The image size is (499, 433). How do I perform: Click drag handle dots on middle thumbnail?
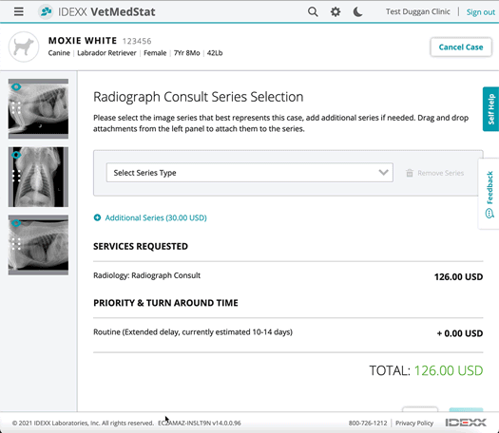click(16, 176)
